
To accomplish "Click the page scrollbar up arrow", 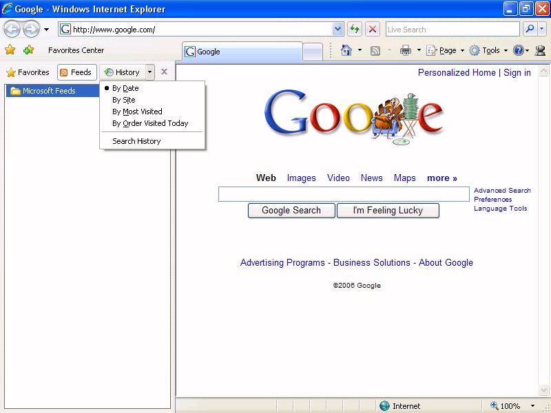I will pos(543,71).
